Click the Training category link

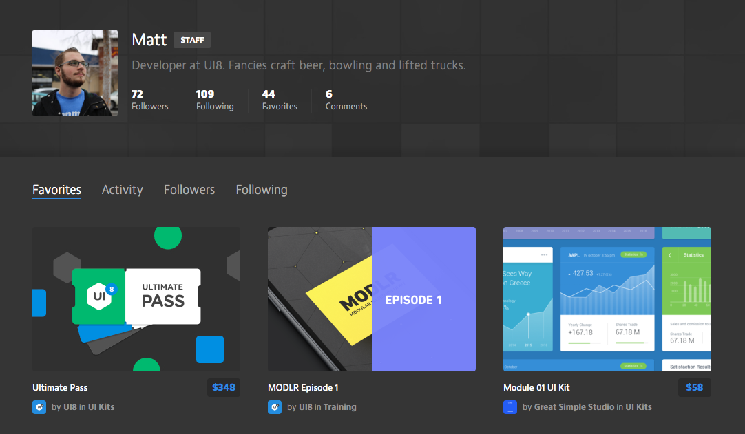(340, 407)
